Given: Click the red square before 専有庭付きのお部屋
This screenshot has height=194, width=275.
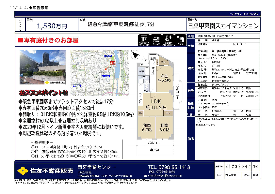Looking at the screenshot, I should point(20,40).
